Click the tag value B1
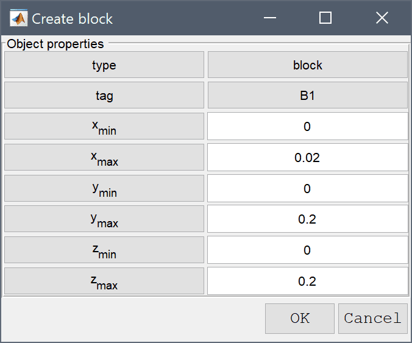 [x=307, y=95]
